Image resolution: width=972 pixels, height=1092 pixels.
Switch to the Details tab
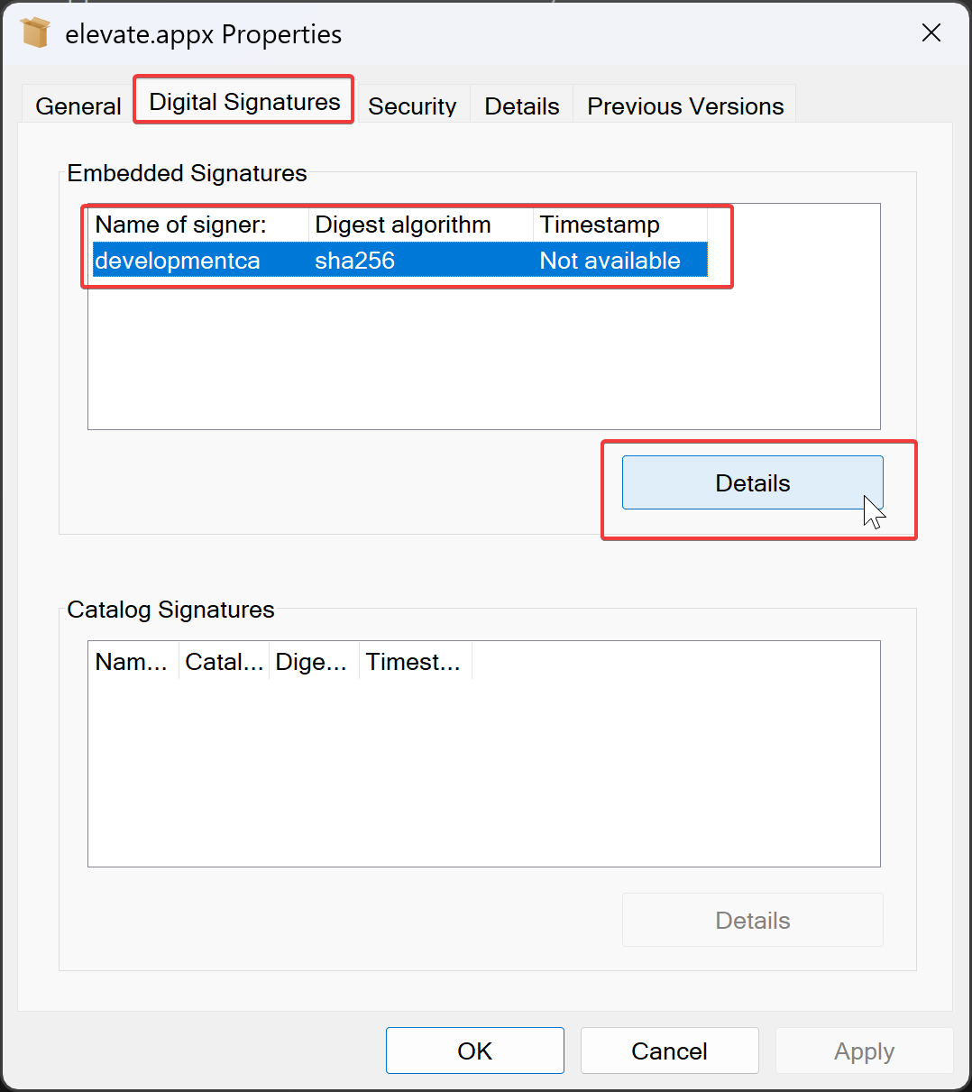point(521,106)
